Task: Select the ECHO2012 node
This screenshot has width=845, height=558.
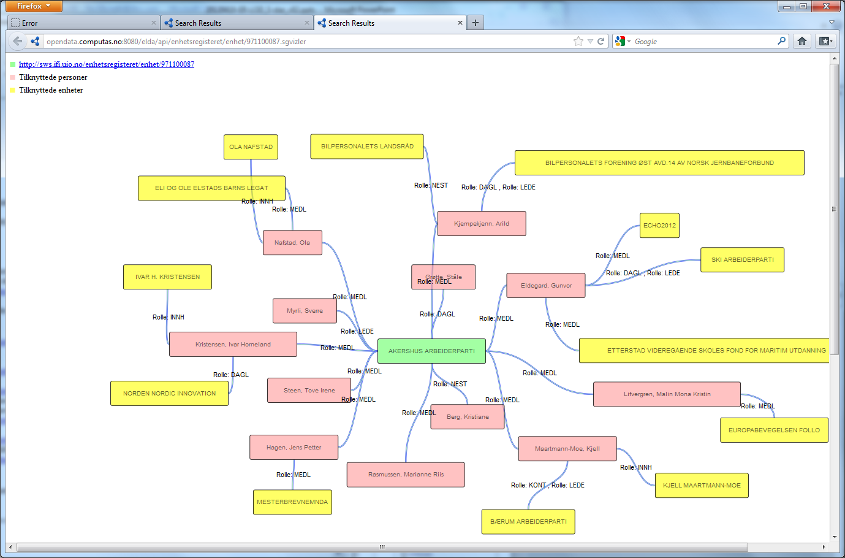Action: pyautogui.click(x=659, y=226)
